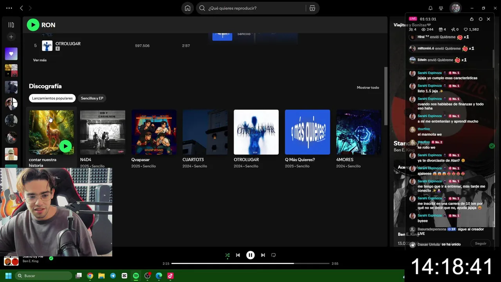Image resolution: width=501 pixels, height=282 pixels.
Task: Click the LIVE badge in overlay
Action: pyautogui.click(x=413, y=19)
